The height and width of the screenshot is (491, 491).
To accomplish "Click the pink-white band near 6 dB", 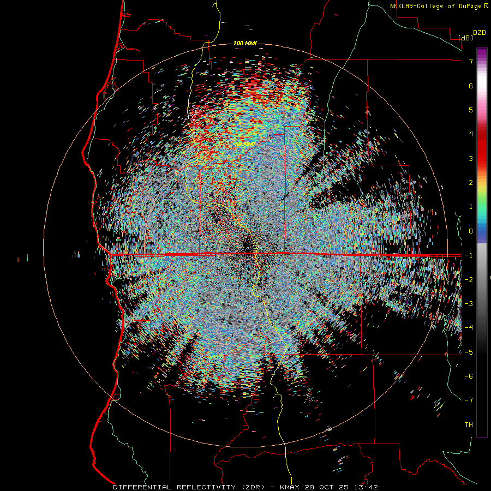I will coord(482,86).
